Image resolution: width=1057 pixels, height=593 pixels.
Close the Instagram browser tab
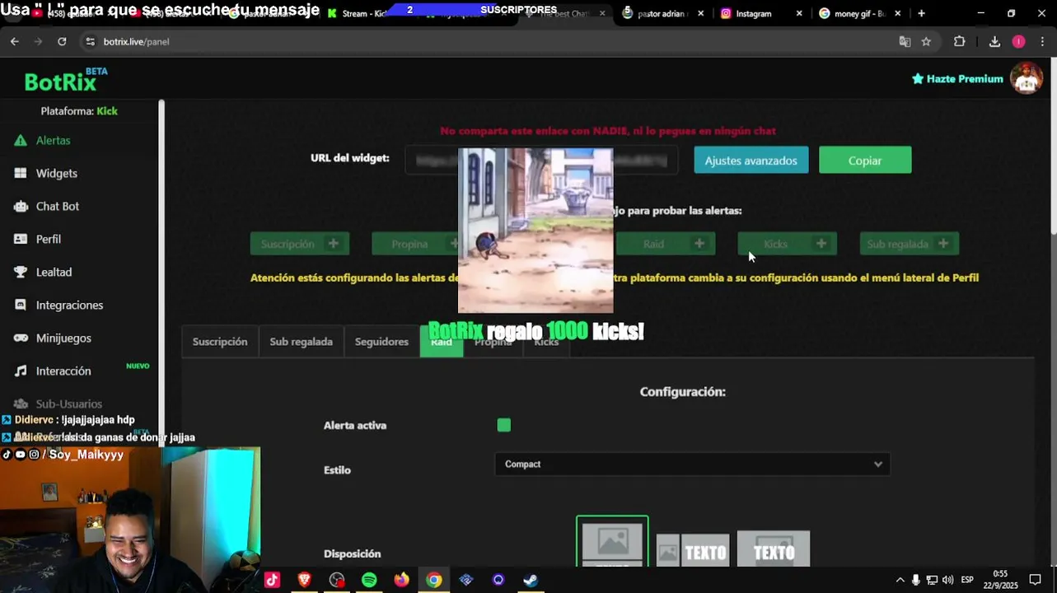pyautogui.click(x=798, y=13)
